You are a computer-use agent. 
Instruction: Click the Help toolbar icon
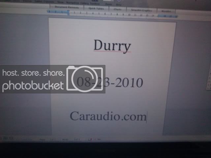point(119,4)
